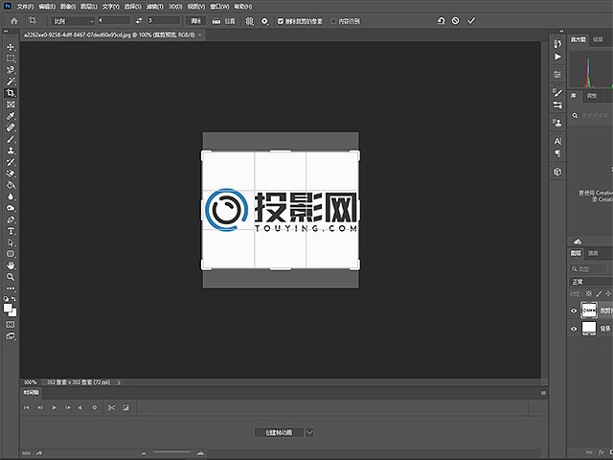Select the Rectangle shape tool
The width and height of the screenshot is (613, 460).
[x=11, y=254]
